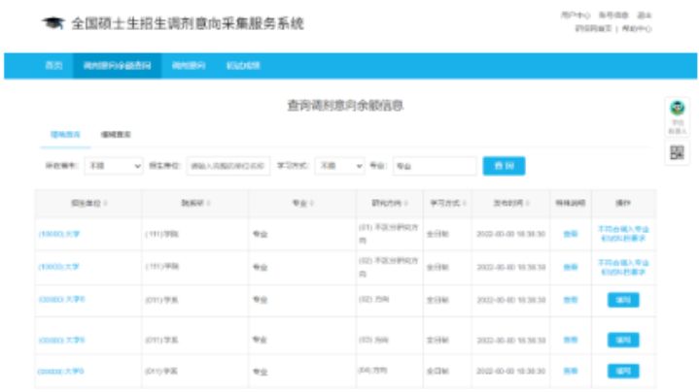Click 查看 in the (01) 不区分研究方向 row
The width and height of the screenshot is (699, 392).
tap(570, 234)
